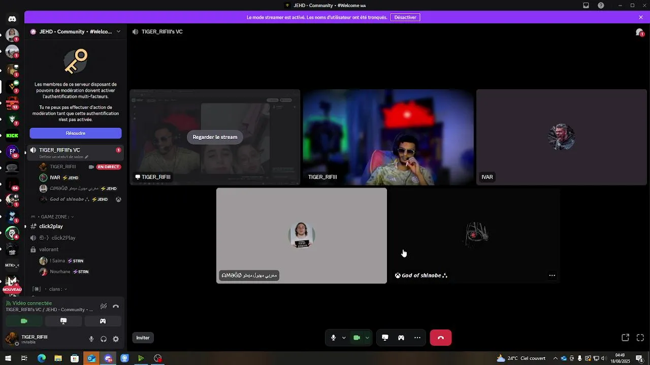Open user settings gear
The height and width of the screenshot is (365, 650).
[x=116, y=339]
